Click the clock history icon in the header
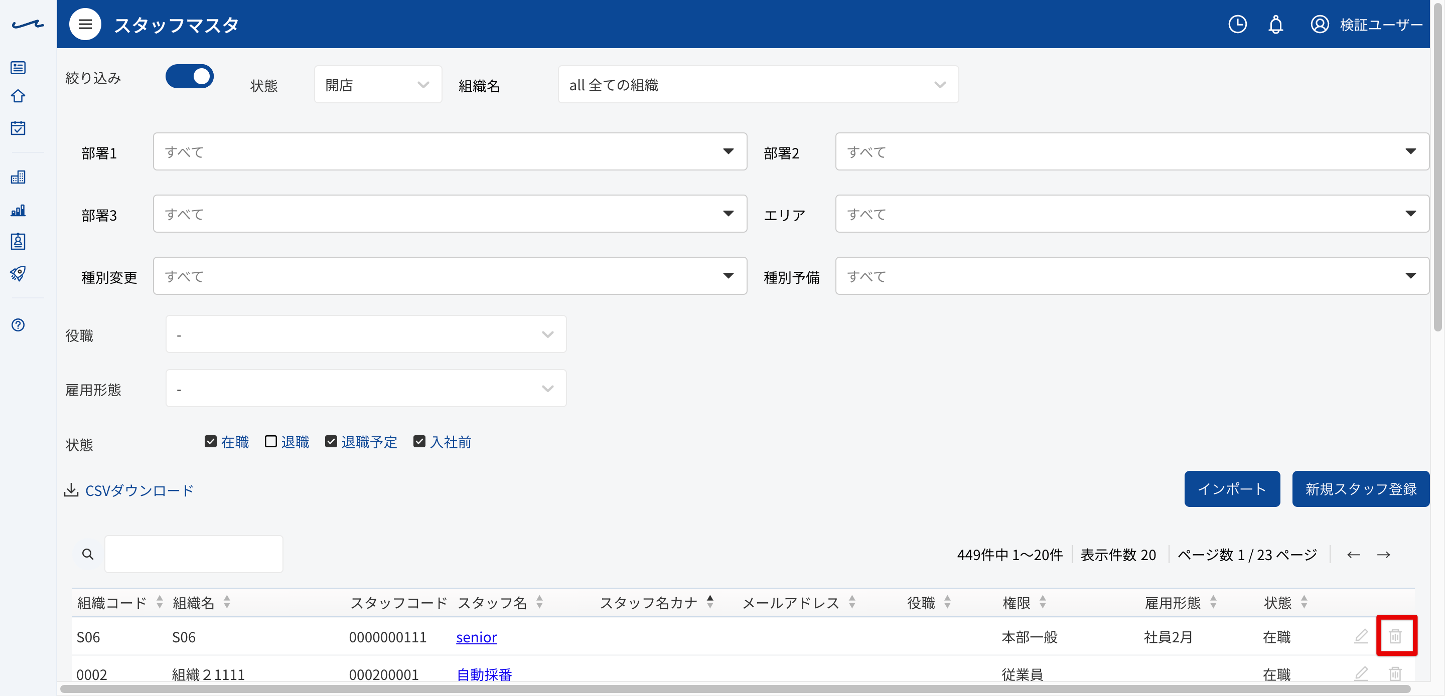1445x696 pixels. point(1237,25)
